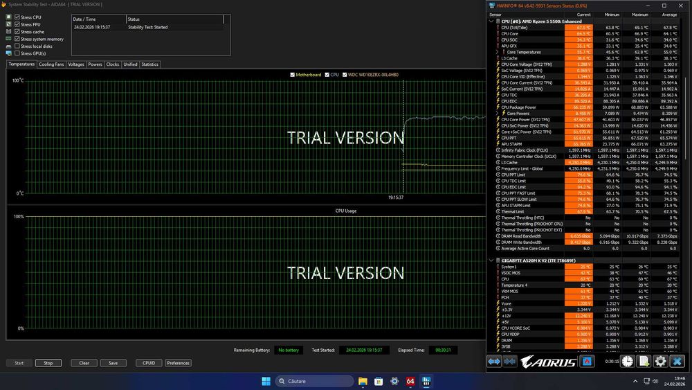Open taskbar clock and date
Screen dimensions: 692x390
click(674, 381)
